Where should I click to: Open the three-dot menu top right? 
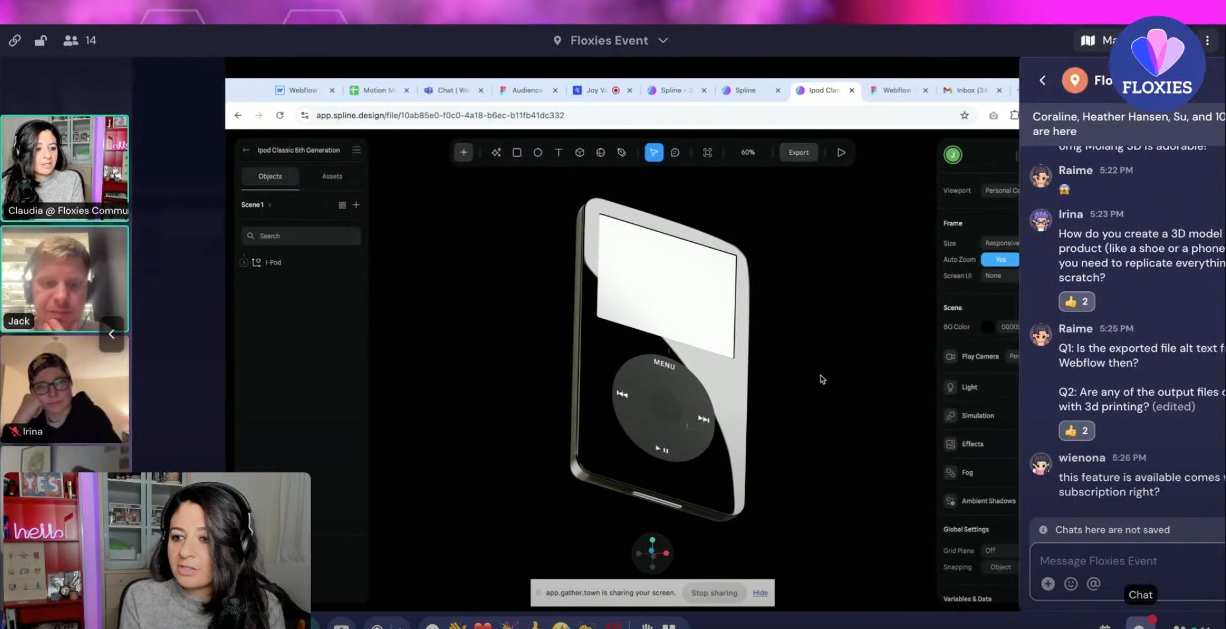[x=1207, y=40]
